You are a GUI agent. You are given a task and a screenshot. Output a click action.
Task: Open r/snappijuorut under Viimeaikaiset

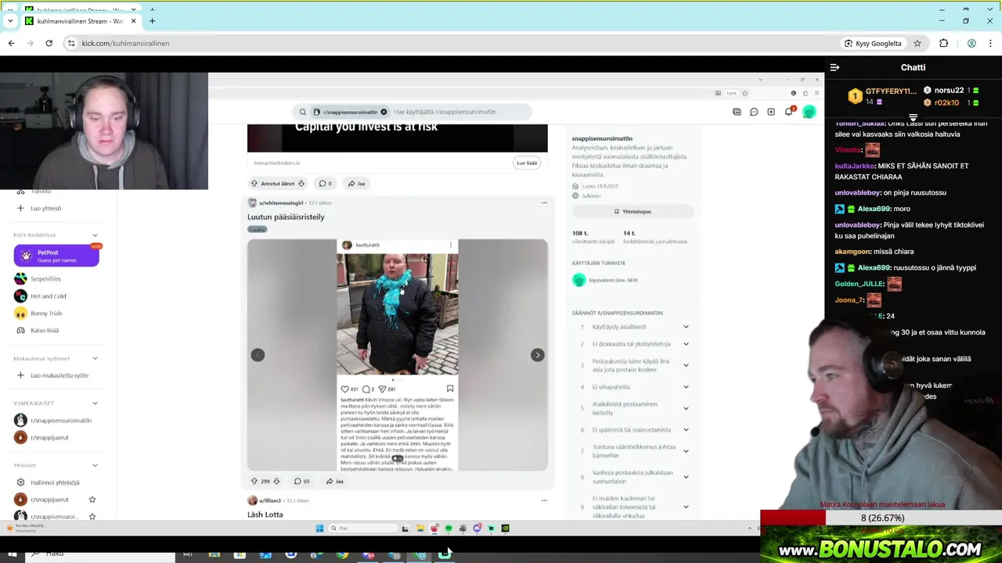[x=49, y=437]
